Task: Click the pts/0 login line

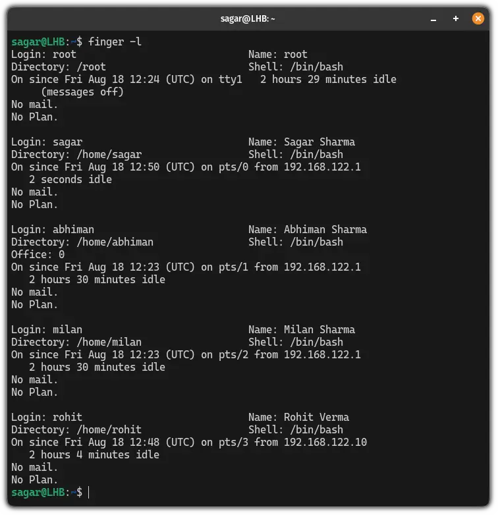Action: (x=186, y=167)
